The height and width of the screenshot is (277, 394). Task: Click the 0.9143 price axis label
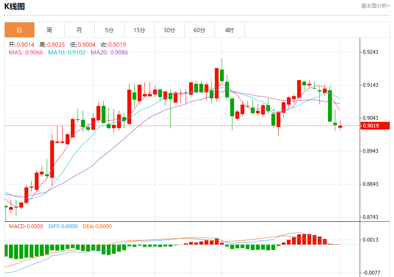click(x=370, y=85)
